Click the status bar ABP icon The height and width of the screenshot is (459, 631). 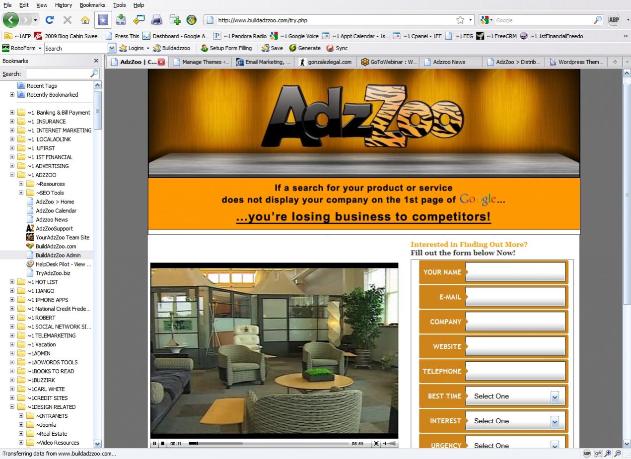point(586,454)
